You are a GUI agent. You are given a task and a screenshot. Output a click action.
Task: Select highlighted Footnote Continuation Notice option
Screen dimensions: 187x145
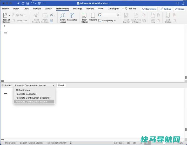click(34, 102)
